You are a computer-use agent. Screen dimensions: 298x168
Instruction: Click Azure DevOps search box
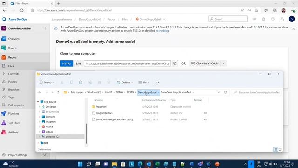point(228,19)
